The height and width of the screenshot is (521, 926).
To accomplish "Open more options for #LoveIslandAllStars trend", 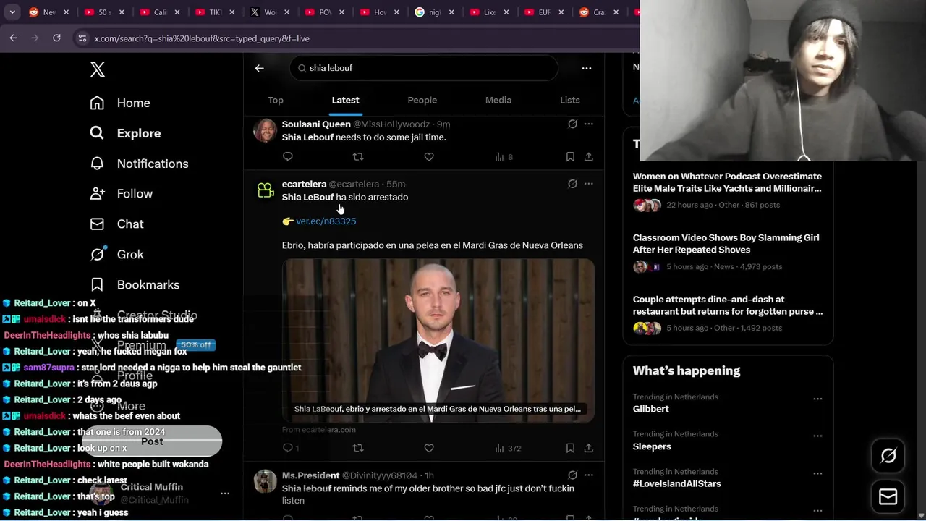I will pos(817,474).
